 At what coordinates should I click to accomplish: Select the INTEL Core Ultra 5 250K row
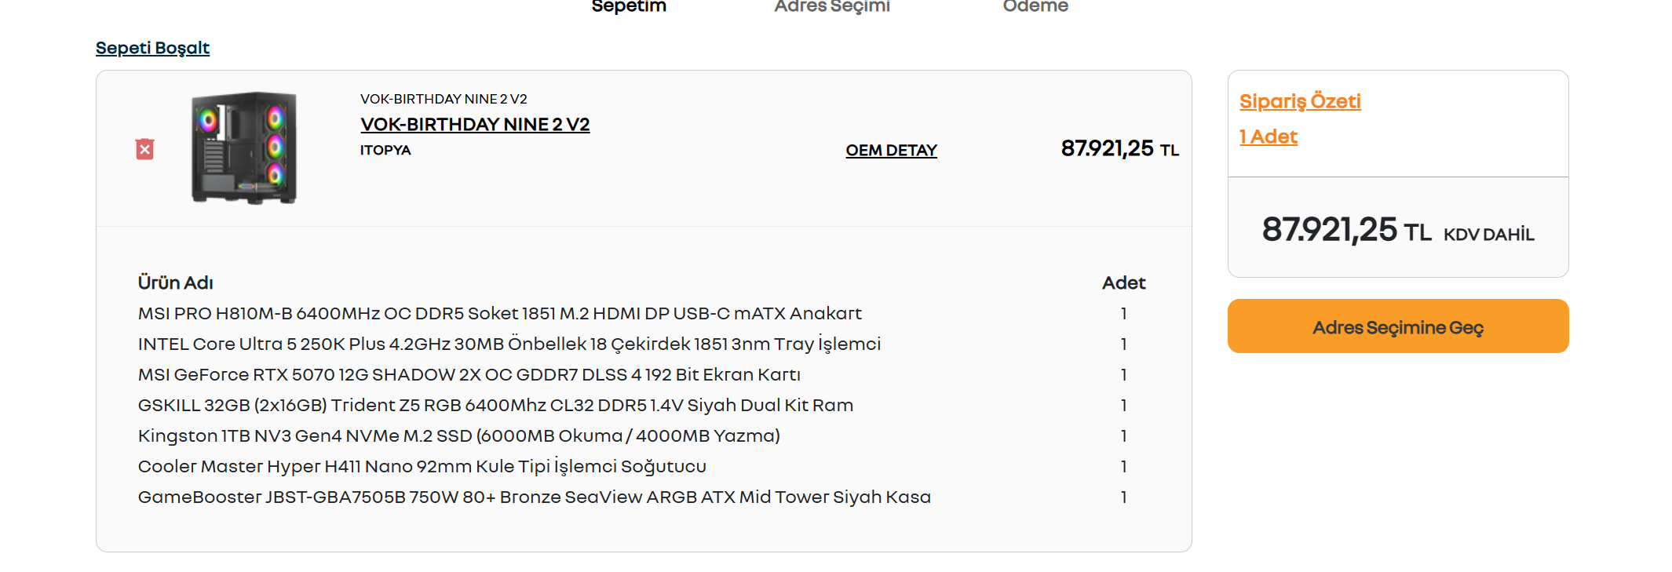click(641, 344)
